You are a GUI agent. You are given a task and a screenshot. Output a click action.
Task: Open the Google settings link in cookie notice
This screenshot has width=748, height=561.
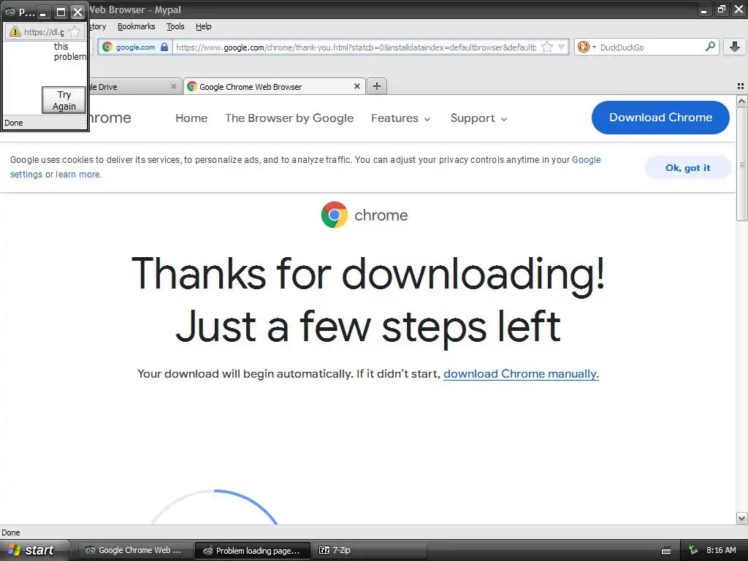pos(587,160)
